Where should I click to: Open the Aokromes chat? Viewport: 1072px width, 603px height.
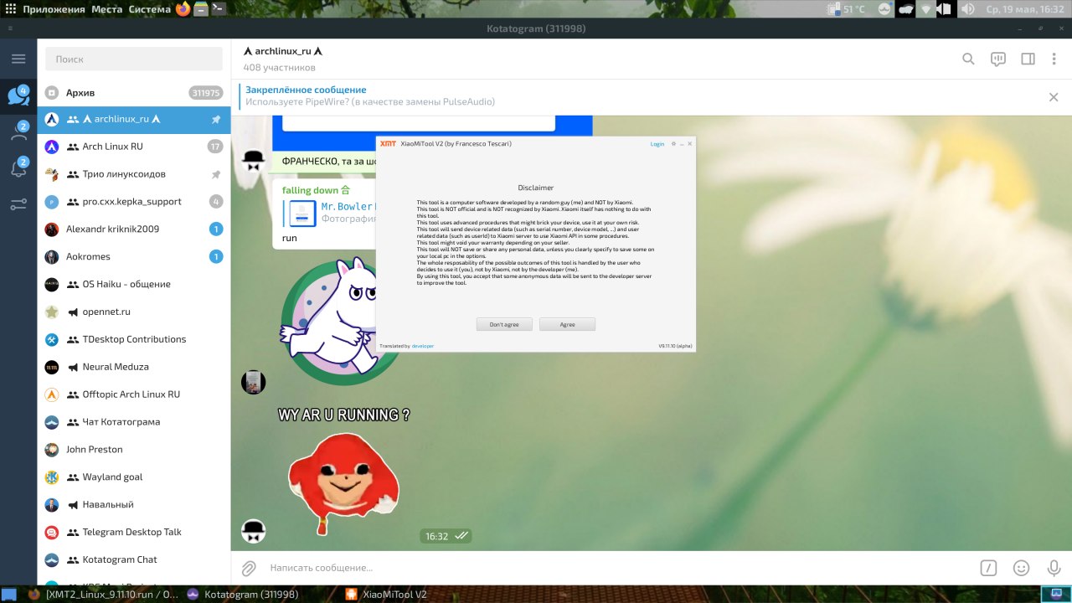click(134, 256)
